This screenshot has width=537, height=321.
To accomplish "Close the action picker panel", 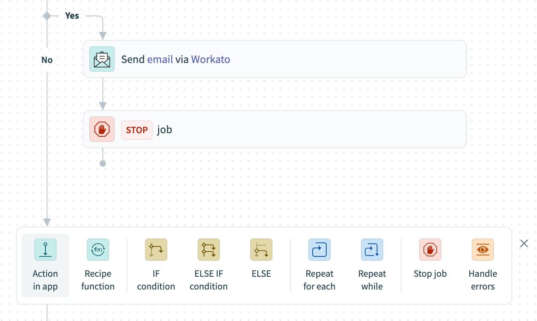I will 524,243.
